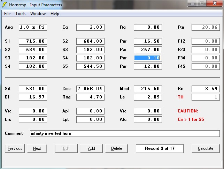The width and height of the screenshot is (224, 169).
Task: Select the Lpt input field
Action: (x=90, y=119)
